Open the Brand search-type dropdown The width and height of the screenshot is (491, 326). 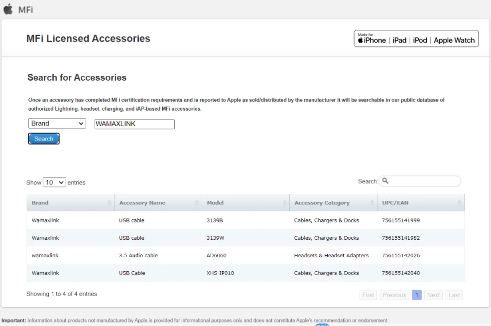tap(57, 124)
